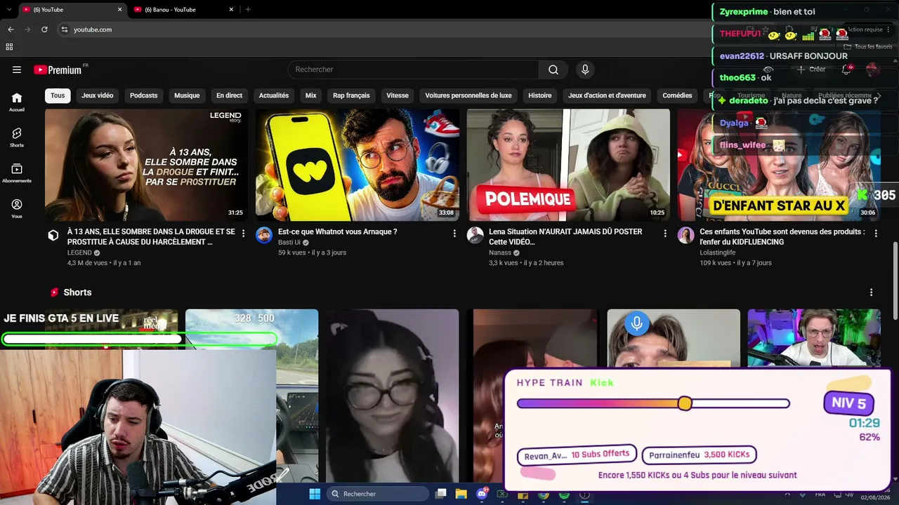Viewport: 899px width, 505px height.
Task: Visit the Nanass channel name
Action: [x=500, y=252]
